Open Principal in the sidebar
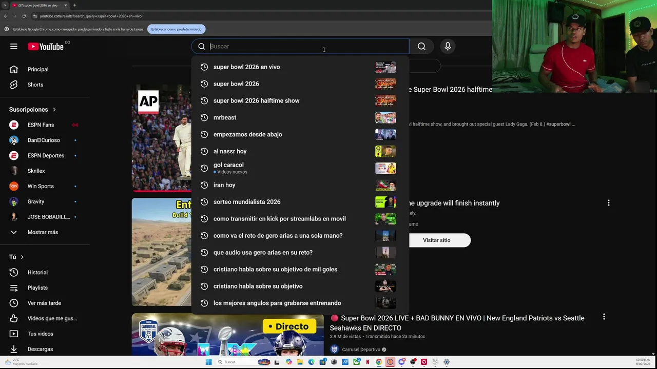Screen dimensions: 657x369 [x=38, y=69]
